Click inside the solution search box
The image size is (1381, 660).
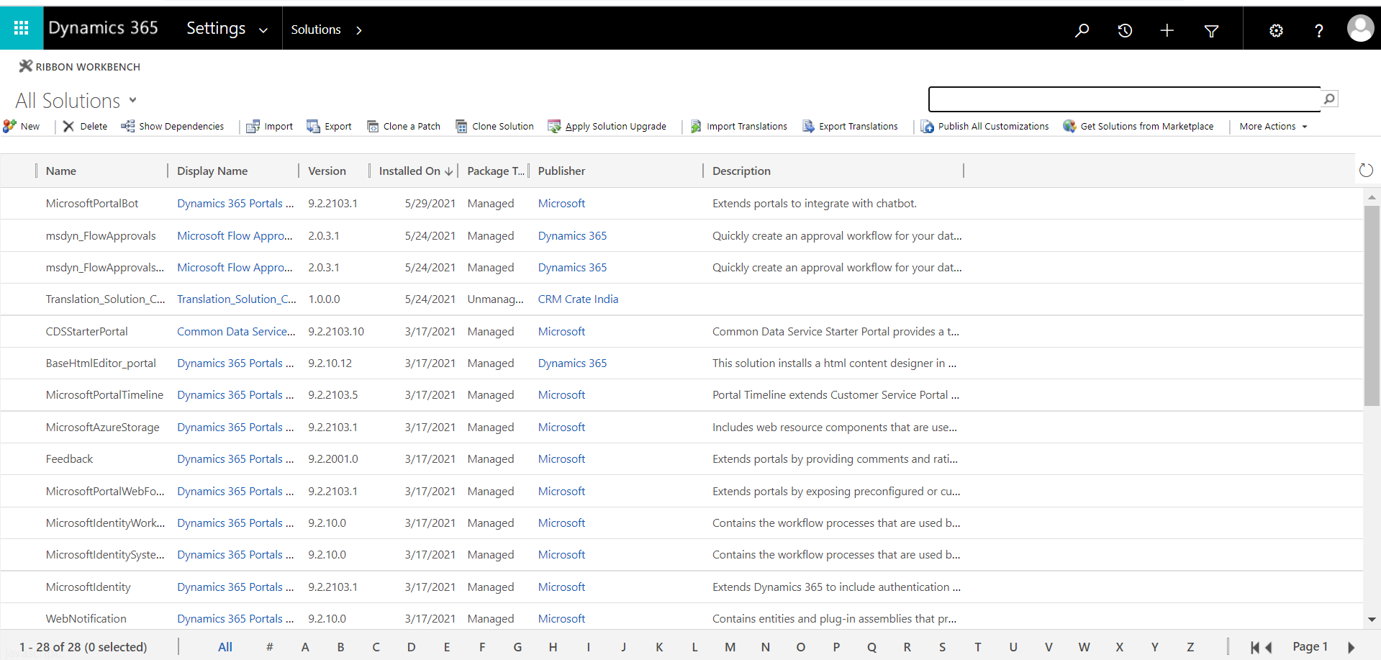pos(1123,99)
